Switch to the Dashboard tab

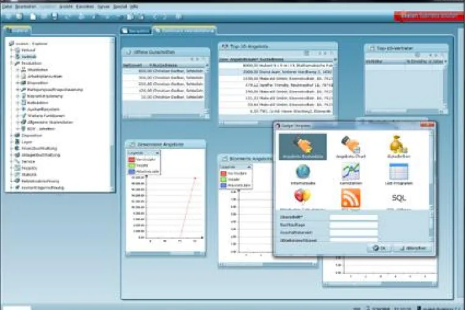tap(184, 31)
